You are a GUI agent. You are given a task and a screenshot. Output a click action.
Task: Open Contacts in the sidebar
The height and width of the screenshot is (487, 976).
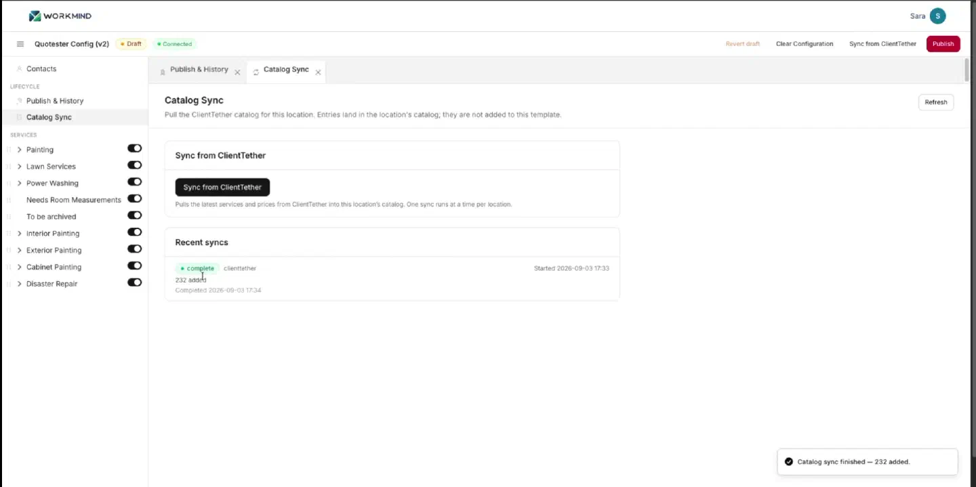click(75, 69)
